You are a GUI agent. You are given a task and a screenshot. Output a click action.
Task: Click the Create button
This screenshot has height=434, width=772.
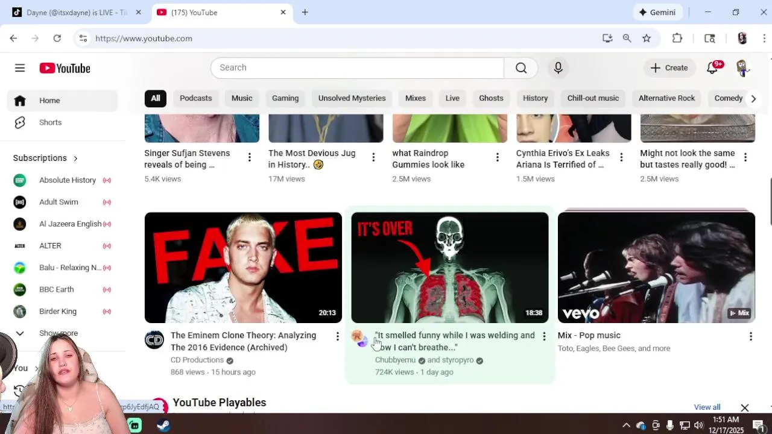669,68
